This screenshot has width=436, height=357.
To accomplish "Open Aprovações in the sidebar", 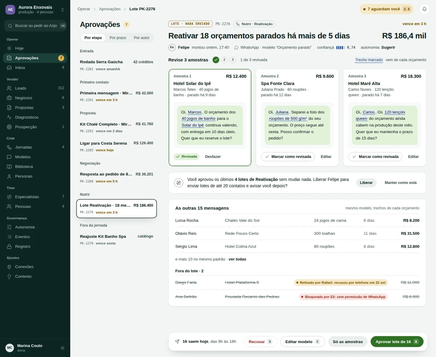I will click(x=35, y=58).
